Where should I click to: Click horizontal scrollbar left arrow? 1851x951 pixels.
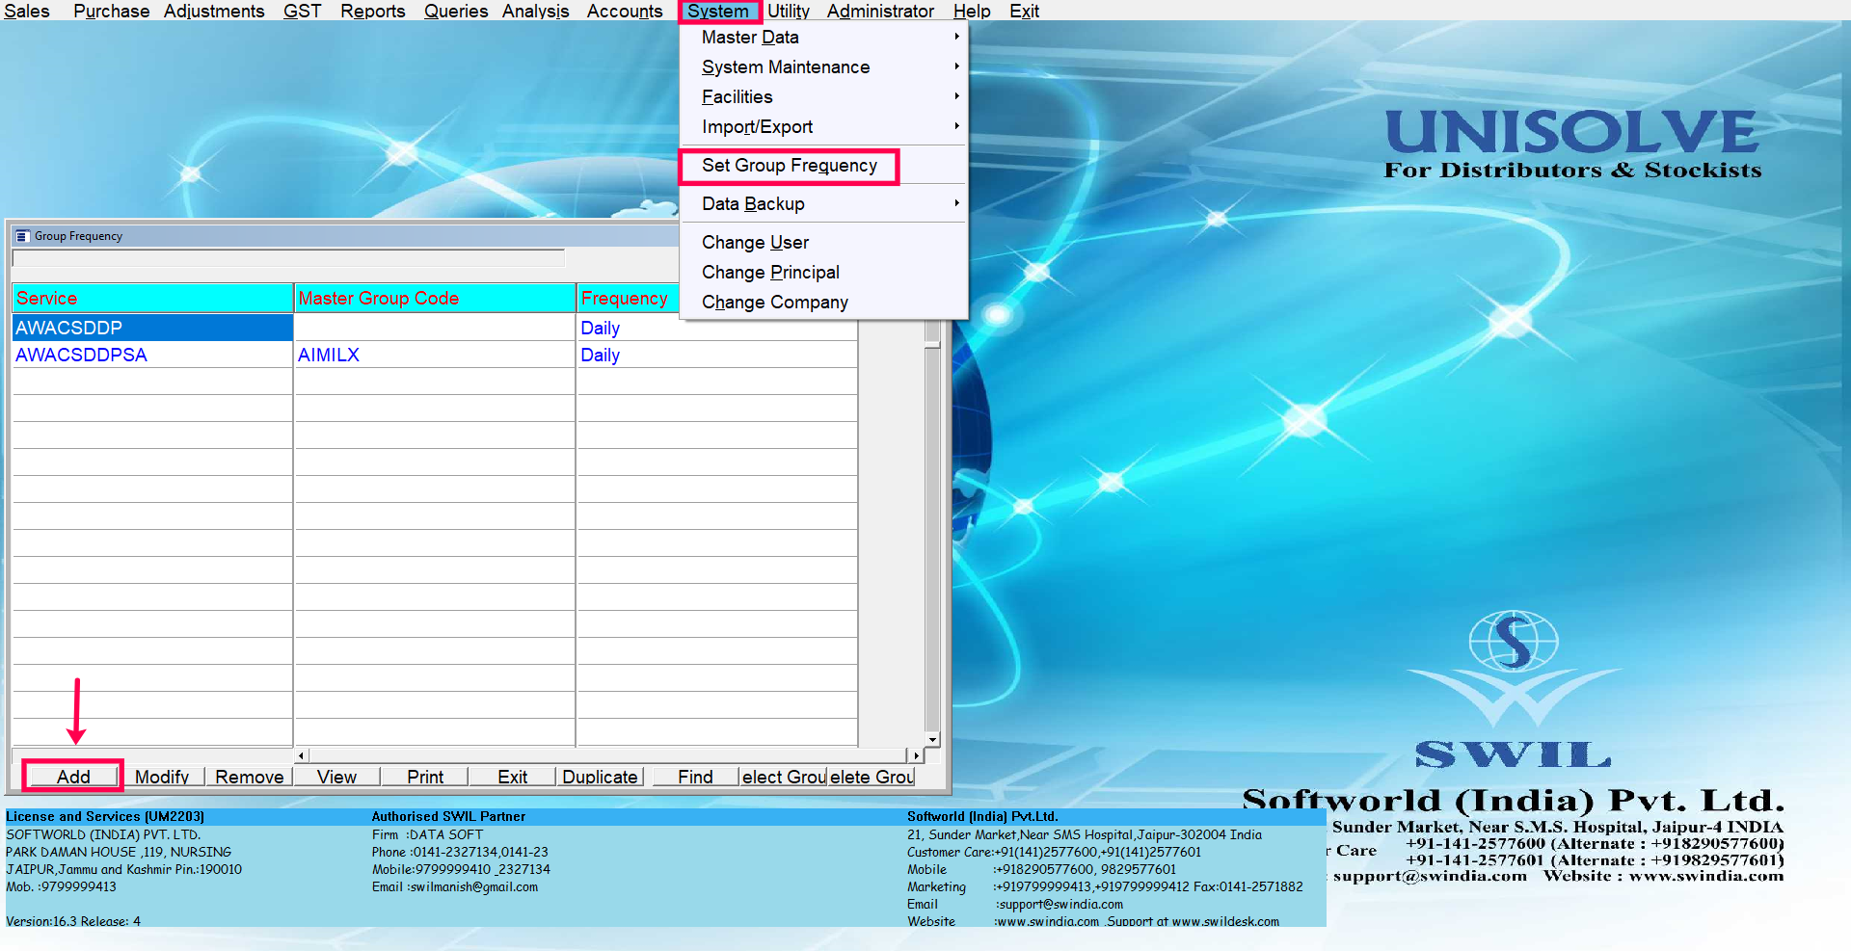(301, 756)
